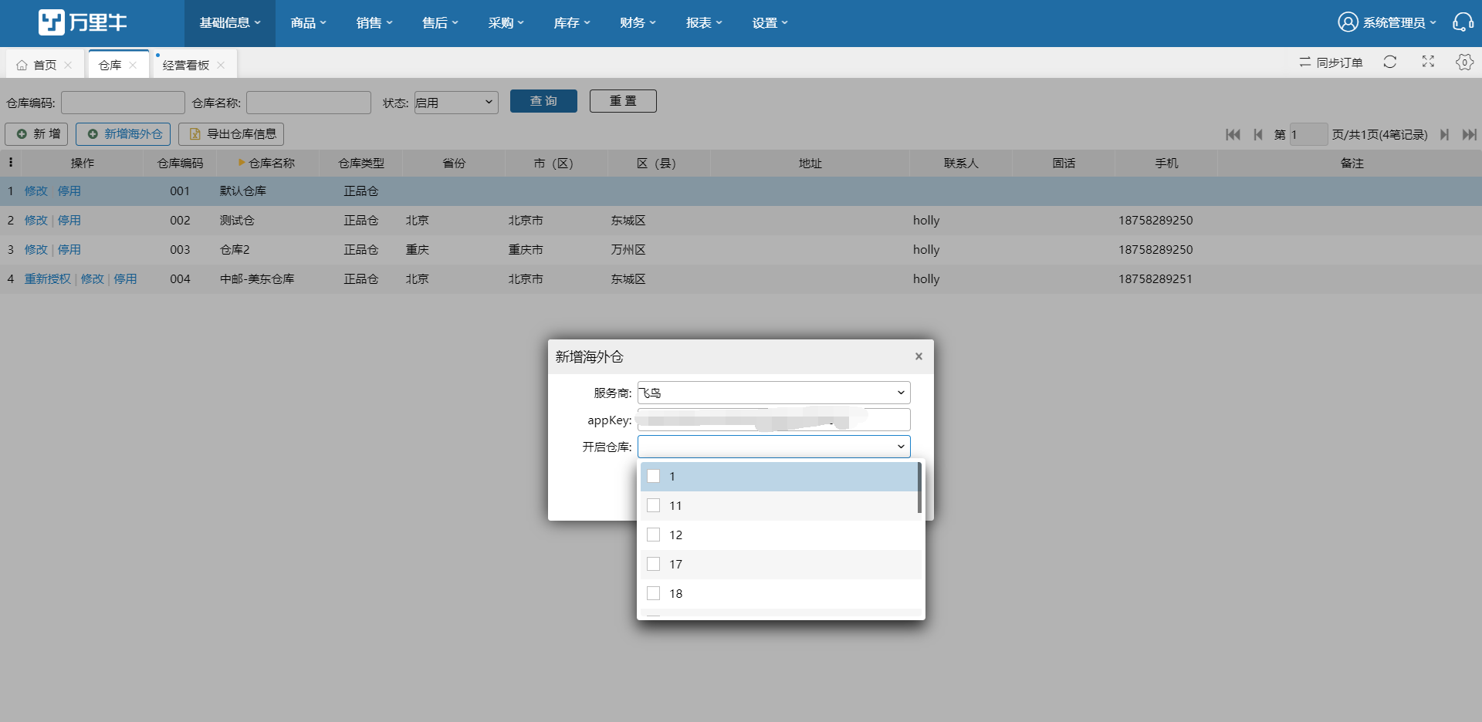
Task: Focus the 仓库名称 input field
Action: click(x=309, y=103)
